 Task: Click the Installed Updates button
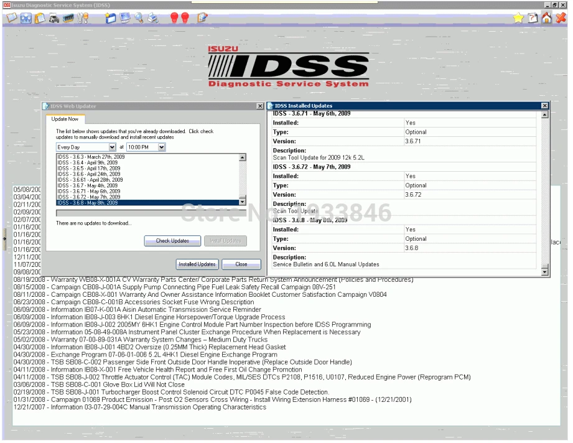(x=197, y=264)
